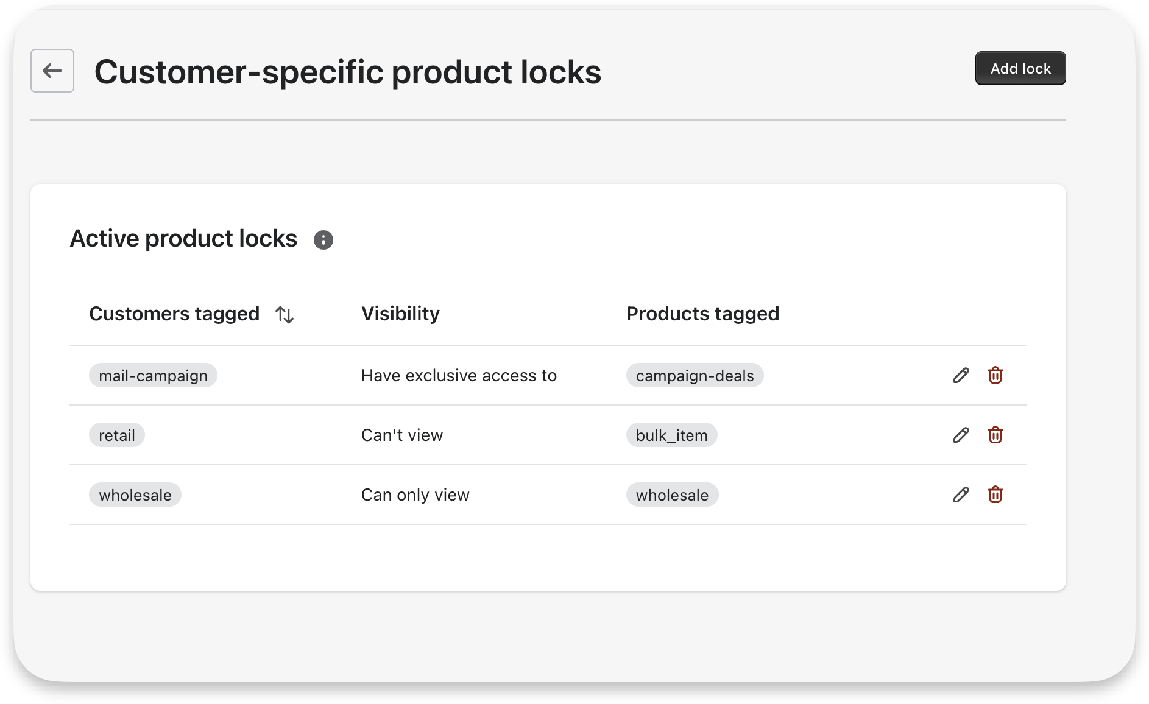Click the Customers tagged column header
The image size is (1149, 704).
point(174,314)
